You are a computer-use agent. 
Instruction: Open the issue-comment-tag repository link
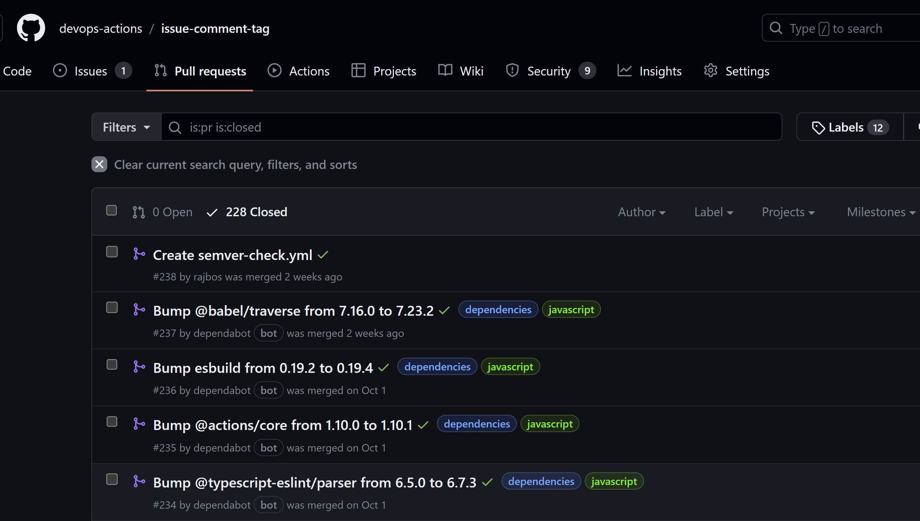pos(215,28)
